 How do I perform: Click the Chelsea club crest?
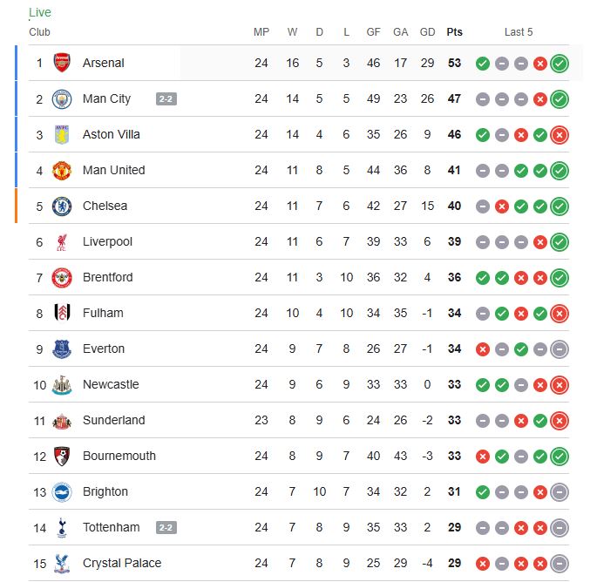click(x=61, y=206)
